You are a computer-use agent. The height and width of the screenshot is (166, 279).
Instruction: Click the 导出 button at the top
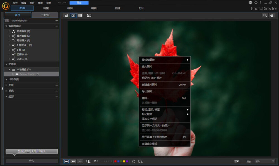(x=79, y=3)
